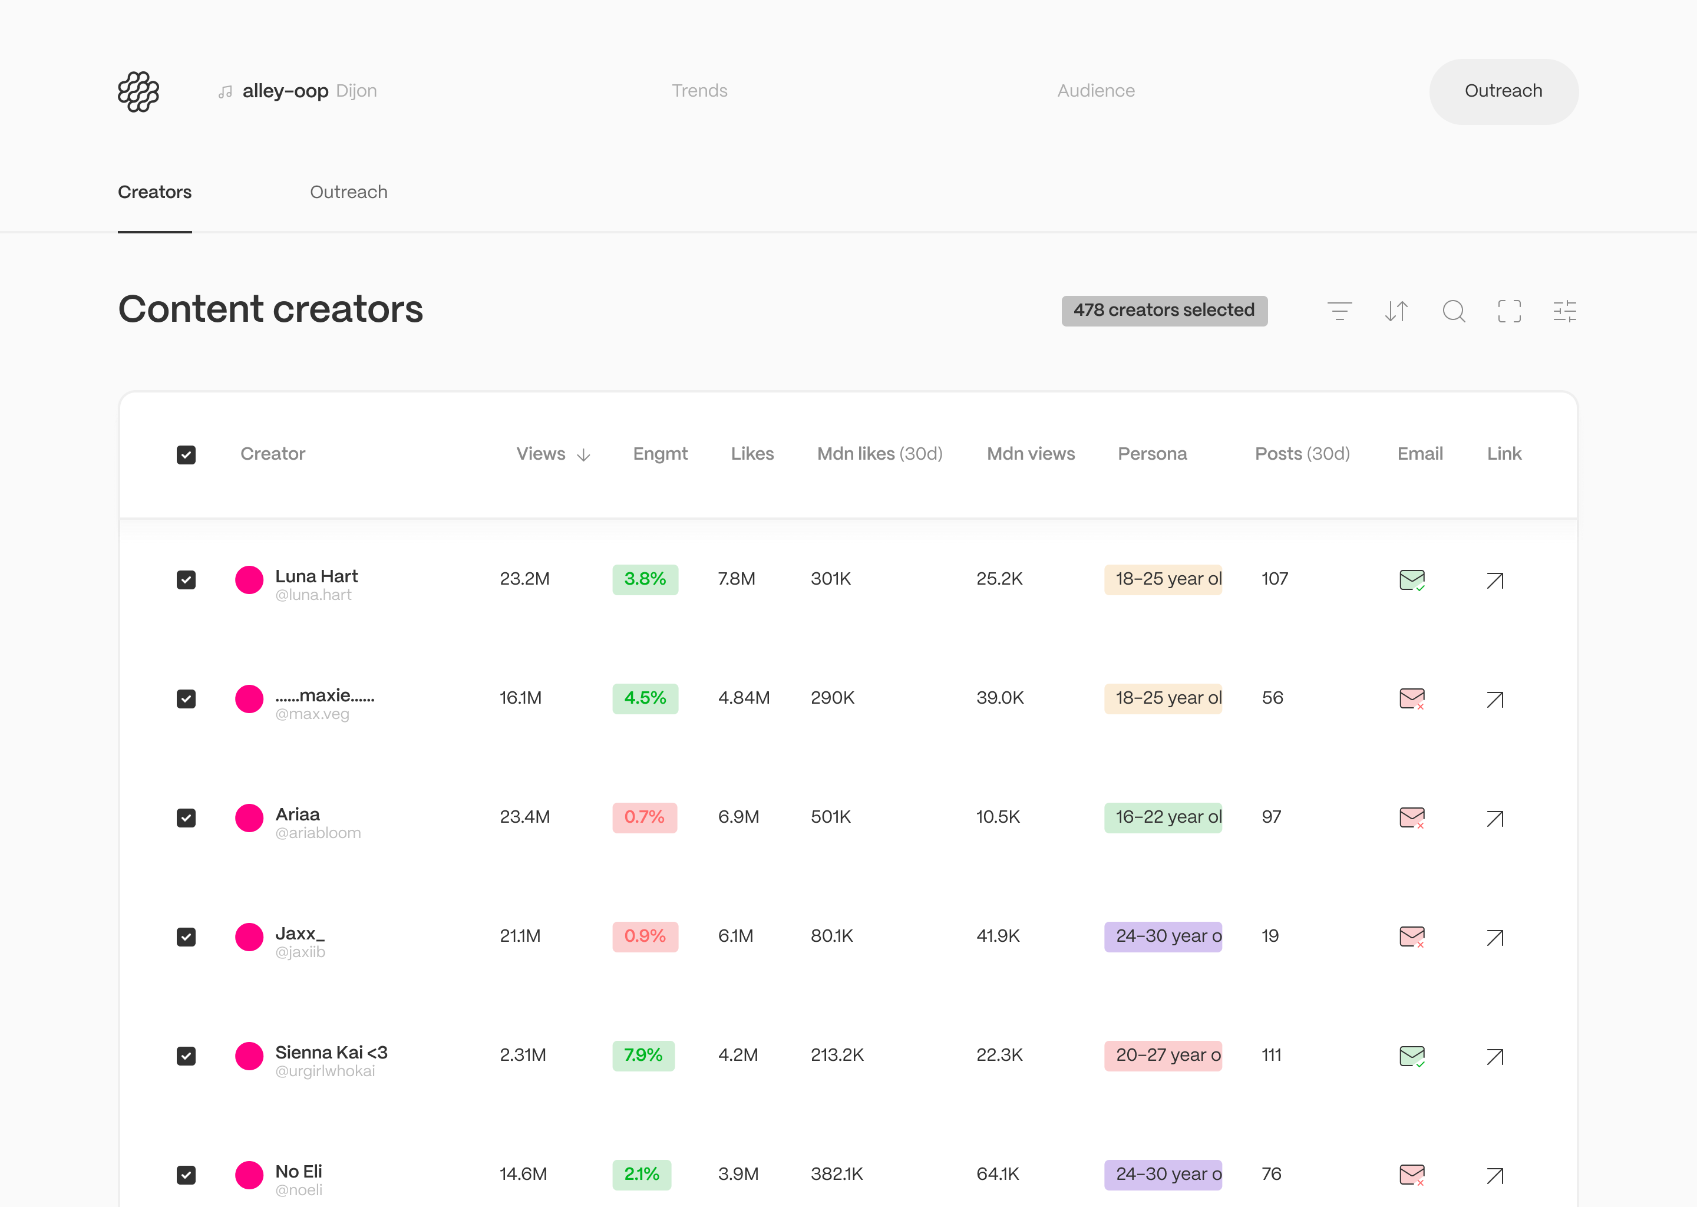The width and height of the screenshot is (1697, 1207).
Task: Uncheck the Jaxx_ row checkbox
Action: pyautogui.click(x=186, y=936)
